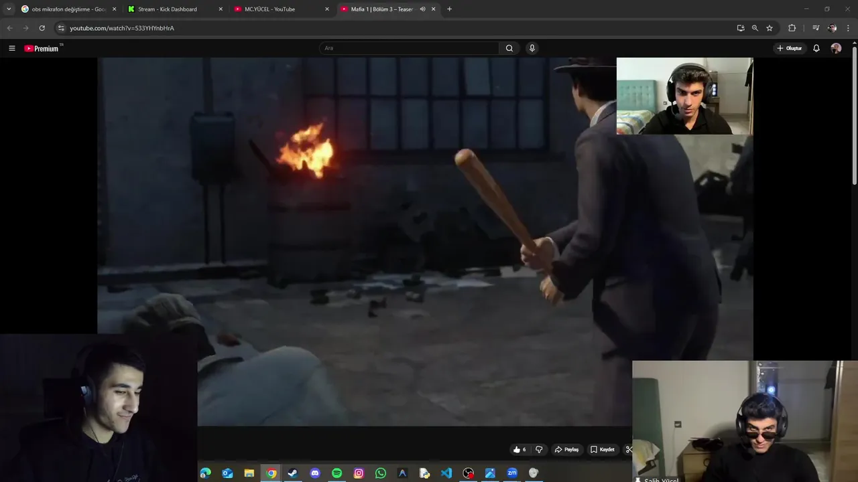The image size is (858, 482).
Task: Click the Oluştur create button
Action: coord(790,48)
